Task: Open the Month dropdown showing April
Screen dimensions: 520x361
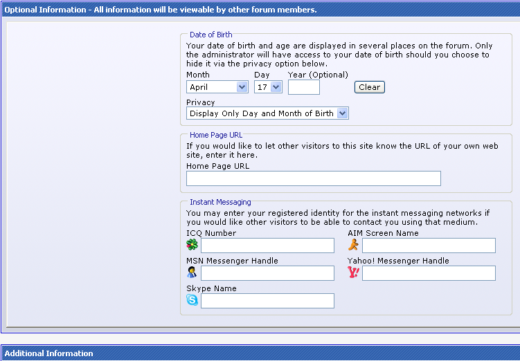Action: point(217,87)
